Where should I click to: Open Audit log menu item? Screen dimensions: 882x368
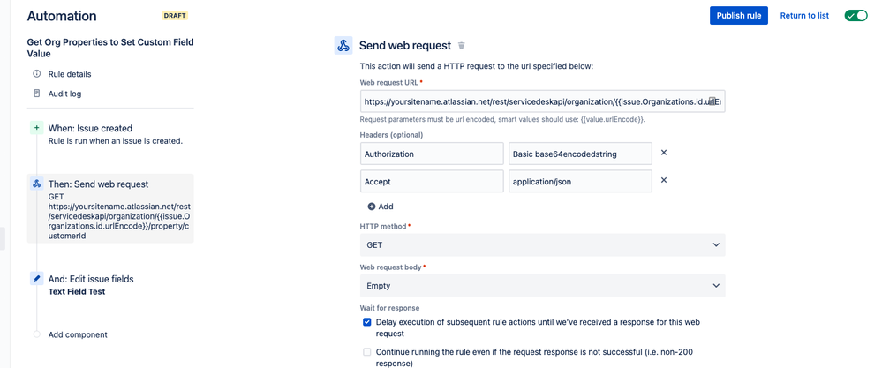tap(64, 94)
